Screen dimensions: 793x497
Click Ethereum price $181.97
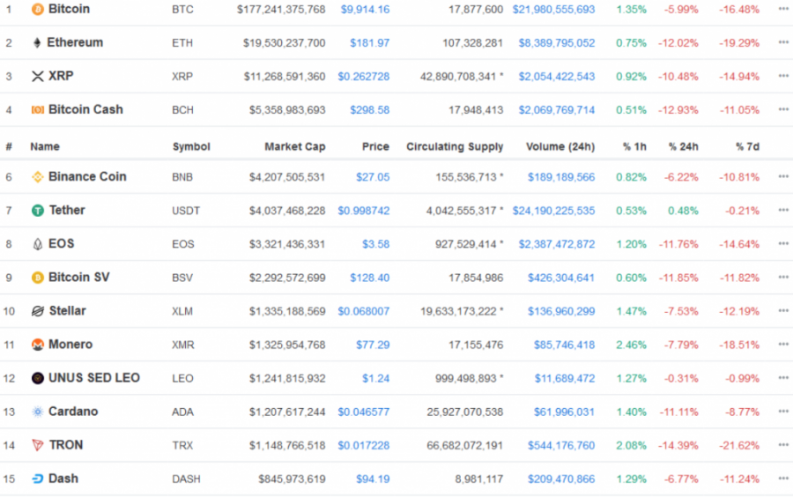[370, 43]
